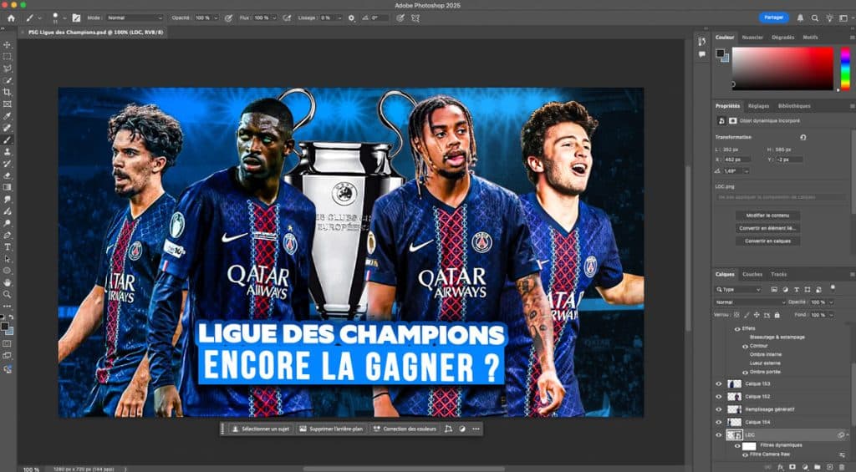Click the Supprimer l'arrière-plan button
The image size is (856, 472).
pos(330,429)
